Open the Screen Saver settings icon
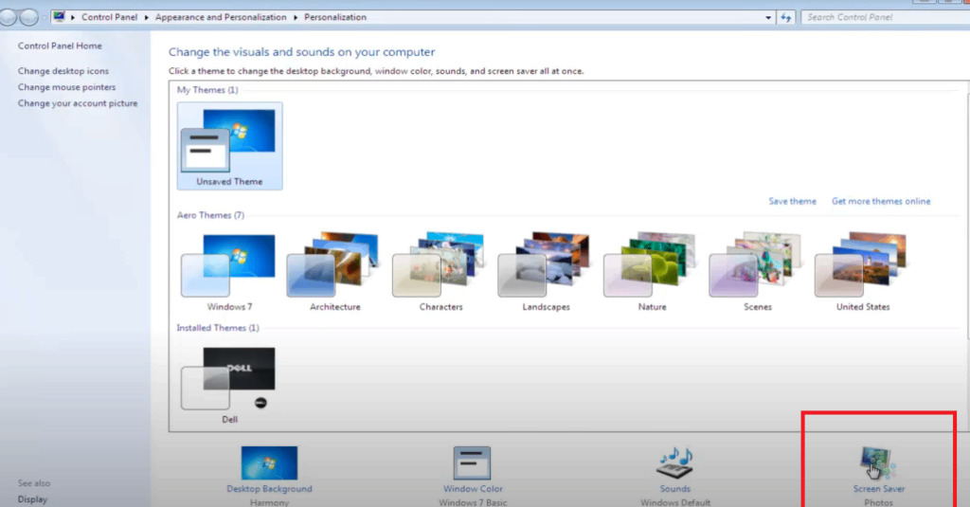This screenshot has height=507, width=970. click(x=878, y=464)
